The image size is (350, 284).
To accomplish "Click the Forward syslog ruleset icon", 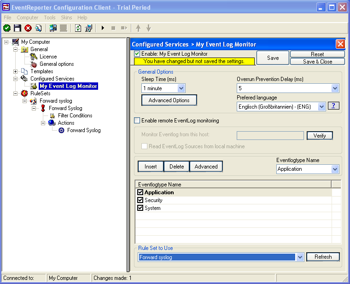I will [x=34, y=101].
